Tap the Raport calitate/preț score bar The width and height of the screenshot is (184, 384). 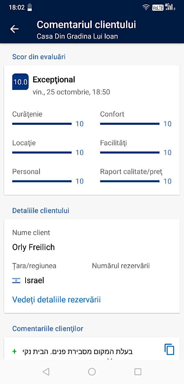[129, 181]
